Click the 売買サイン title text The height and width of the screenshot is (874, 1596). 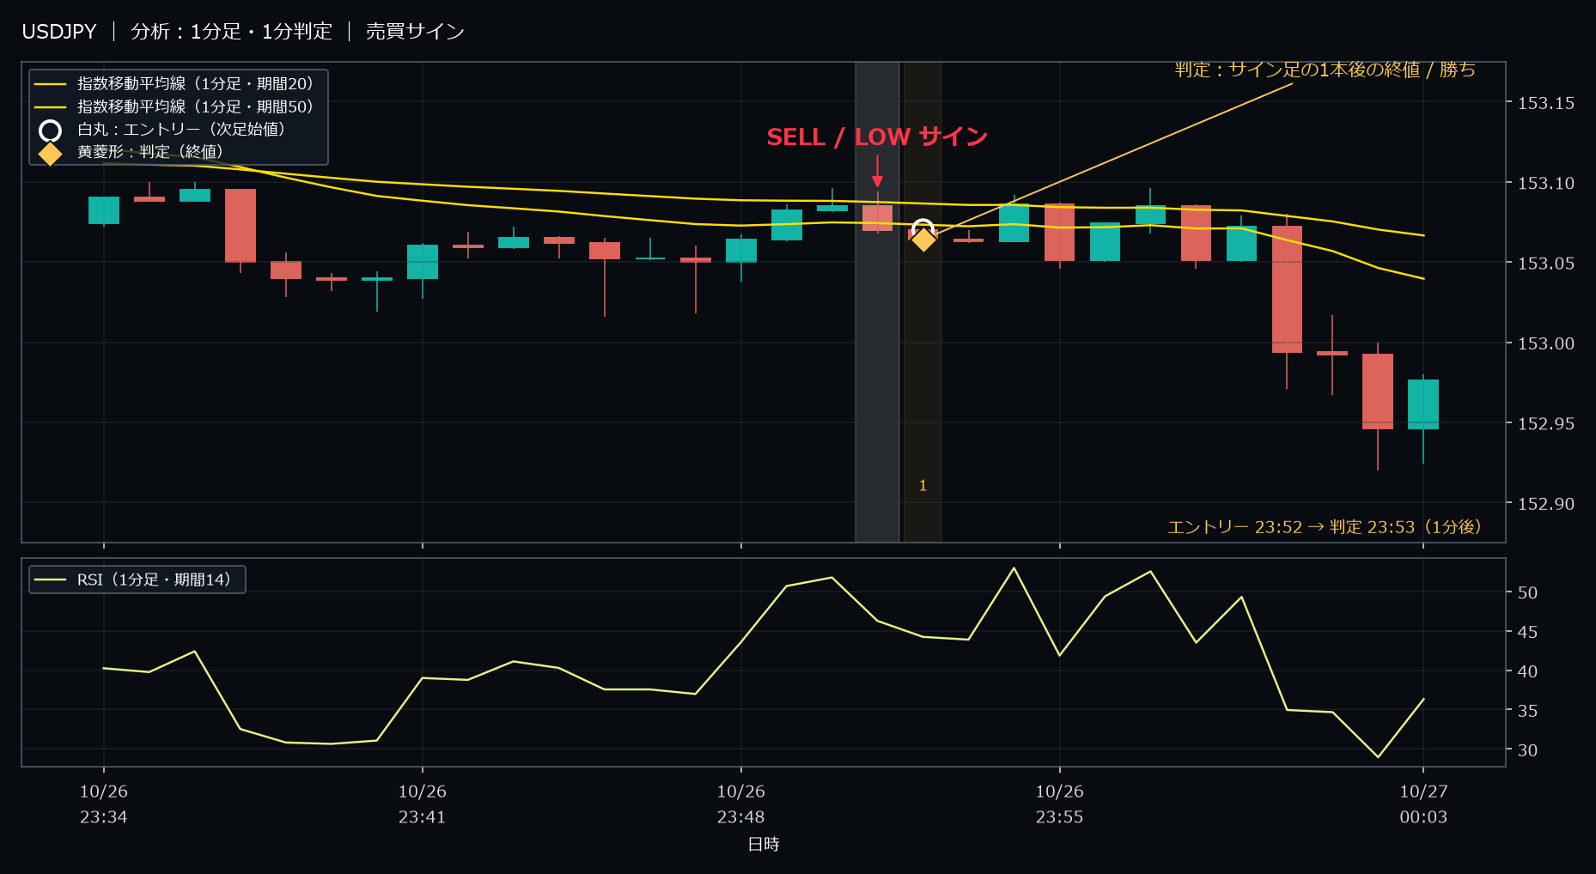point(415,32)
